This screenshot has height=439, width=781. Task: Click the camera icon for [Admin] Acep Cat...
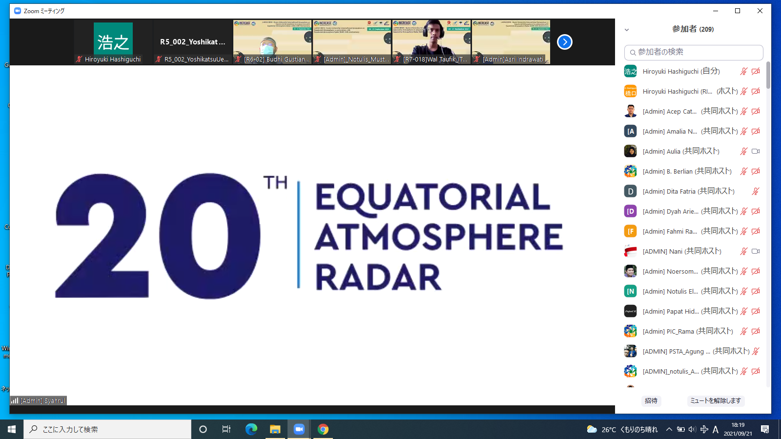click(x=756, y=111)
